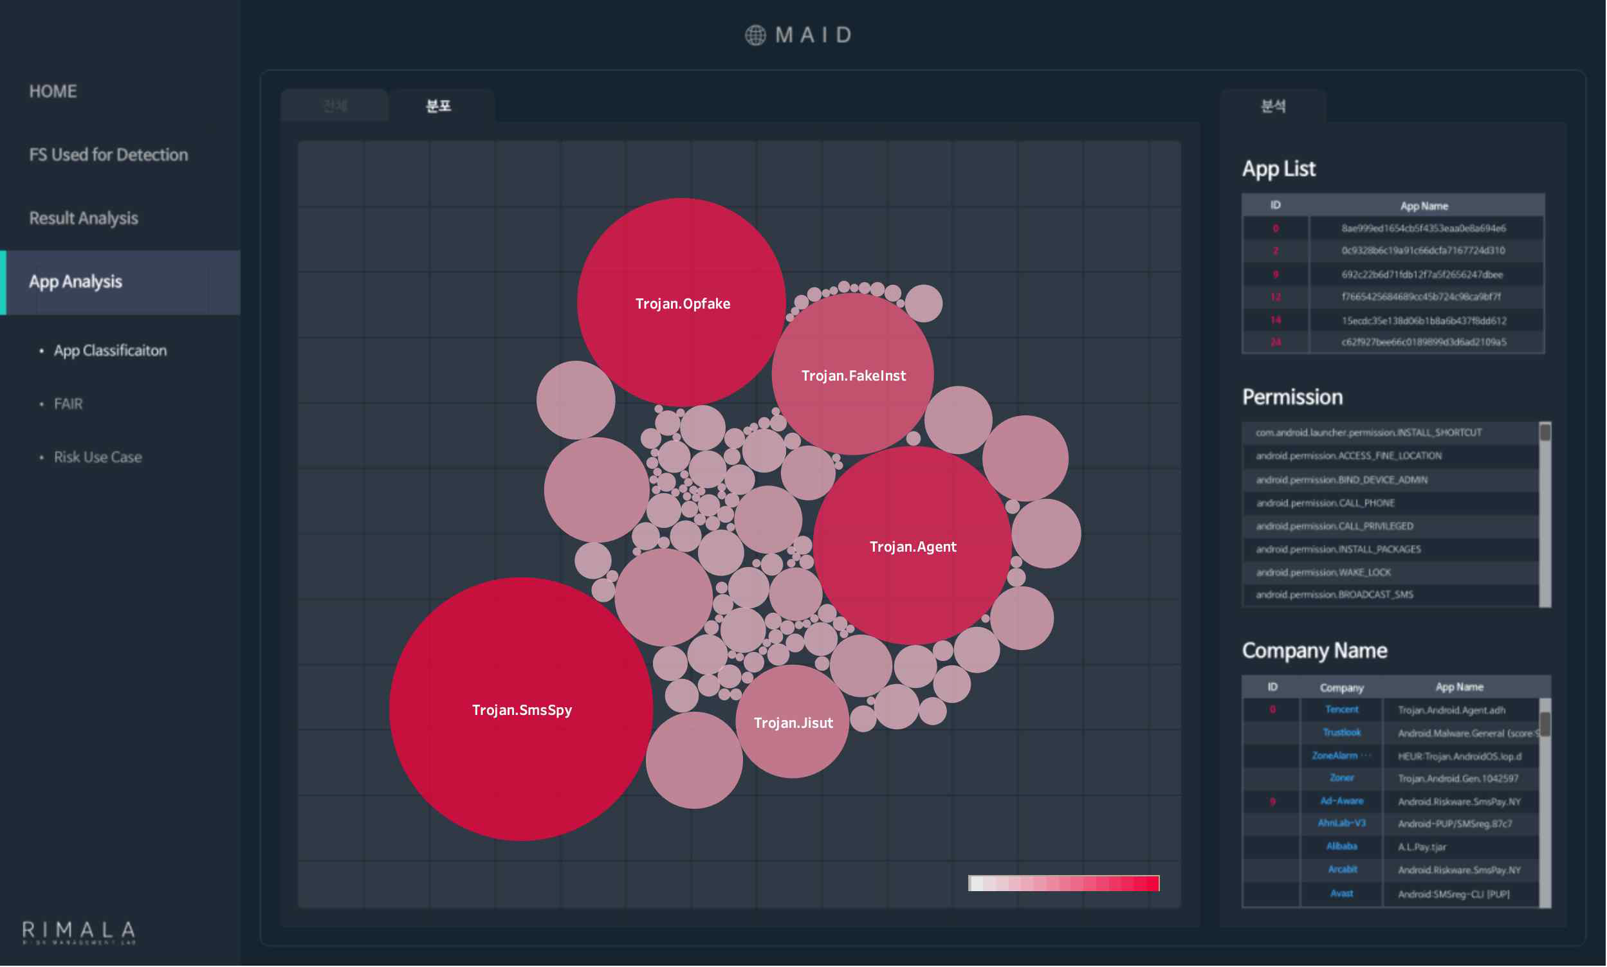
Task: Open App Classificaiton submenu item
Action: [110, 350]
